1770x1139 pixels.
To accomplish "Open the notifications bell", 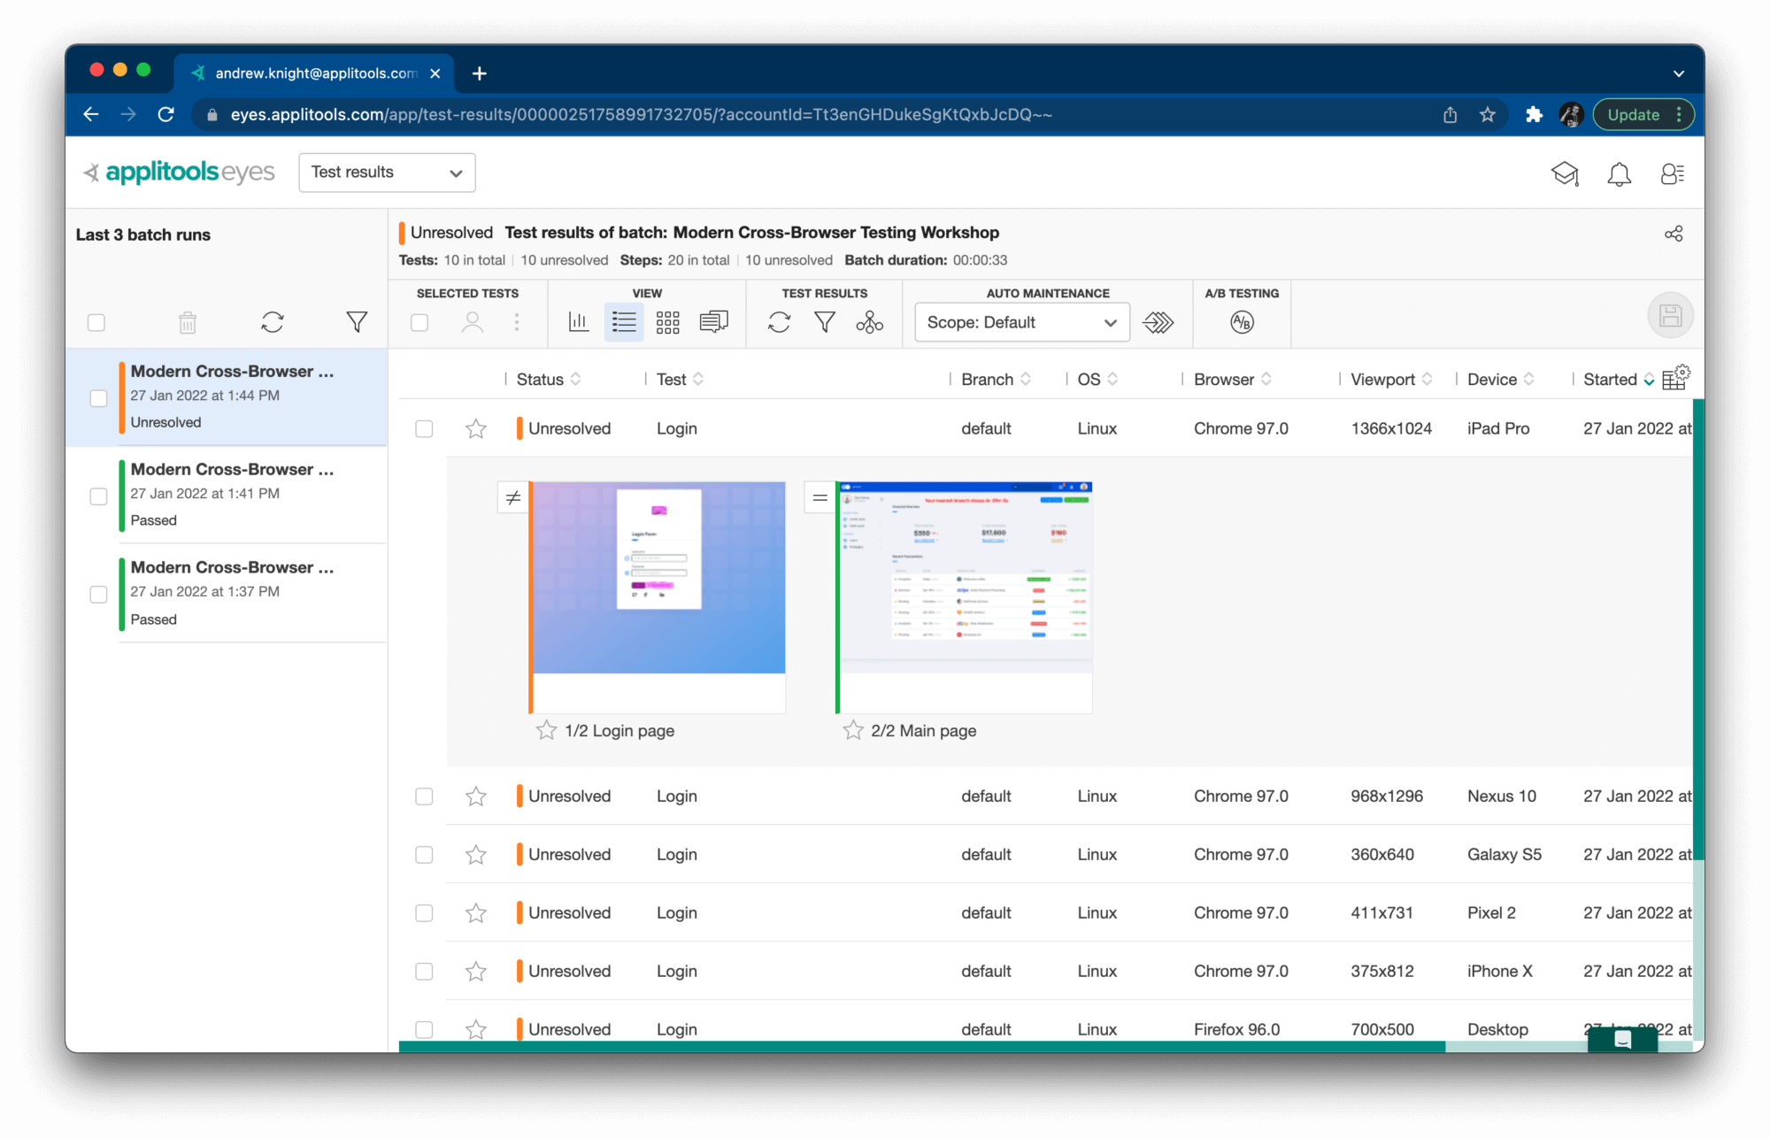I will pos(1620,173).
